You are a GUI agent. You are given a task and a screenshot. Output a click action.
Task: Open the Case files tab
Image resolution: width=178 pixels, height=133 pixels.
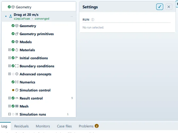click(x=64, y=126)
